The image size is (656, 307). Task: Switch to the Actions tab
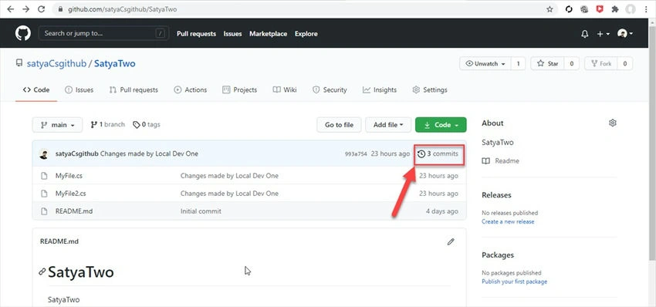coord(191,90)
